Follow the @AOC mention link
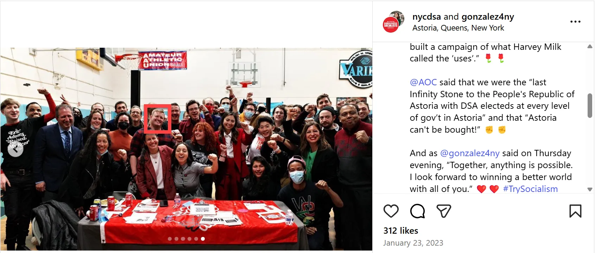595x253 pixels. click(423, 82)
